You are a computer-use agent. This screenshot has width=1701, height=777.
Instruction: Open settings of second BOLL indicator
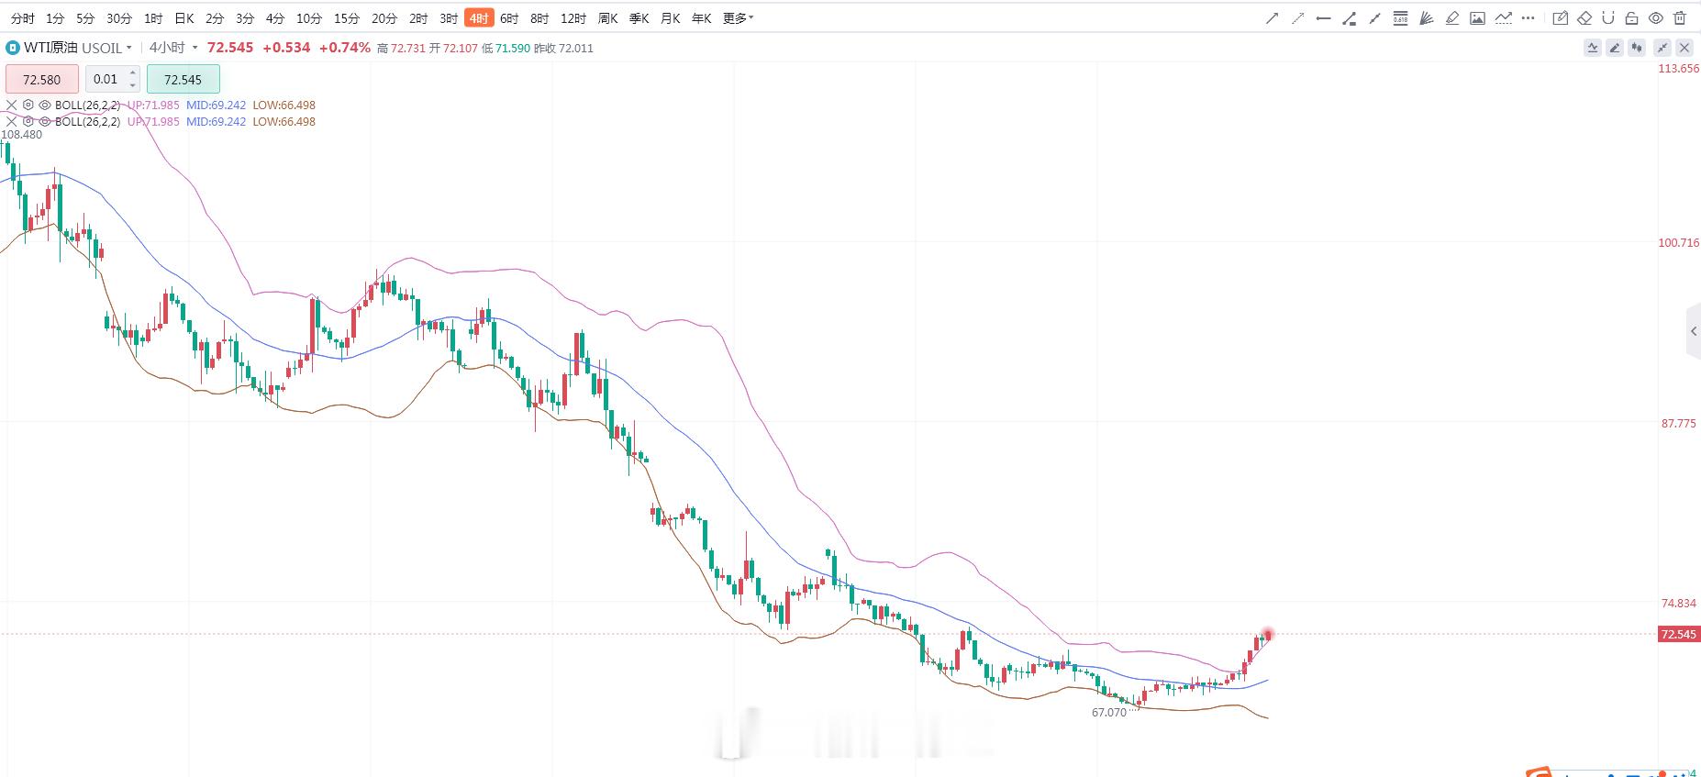(28, 122)
